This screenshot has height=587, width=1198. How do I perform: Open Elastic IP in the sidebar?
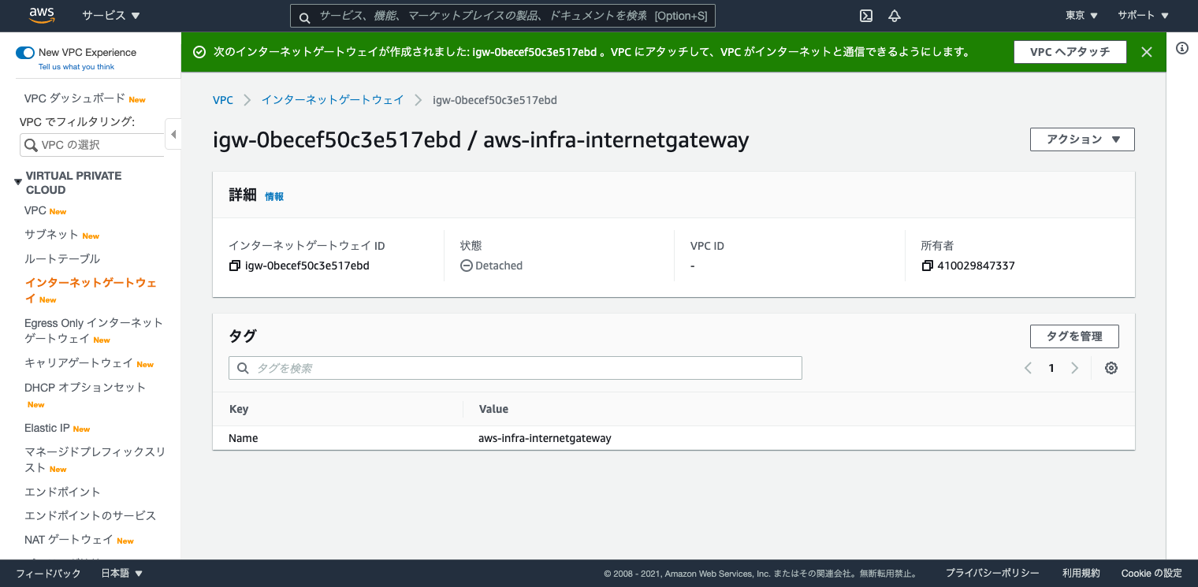click(x=47, y=428)
